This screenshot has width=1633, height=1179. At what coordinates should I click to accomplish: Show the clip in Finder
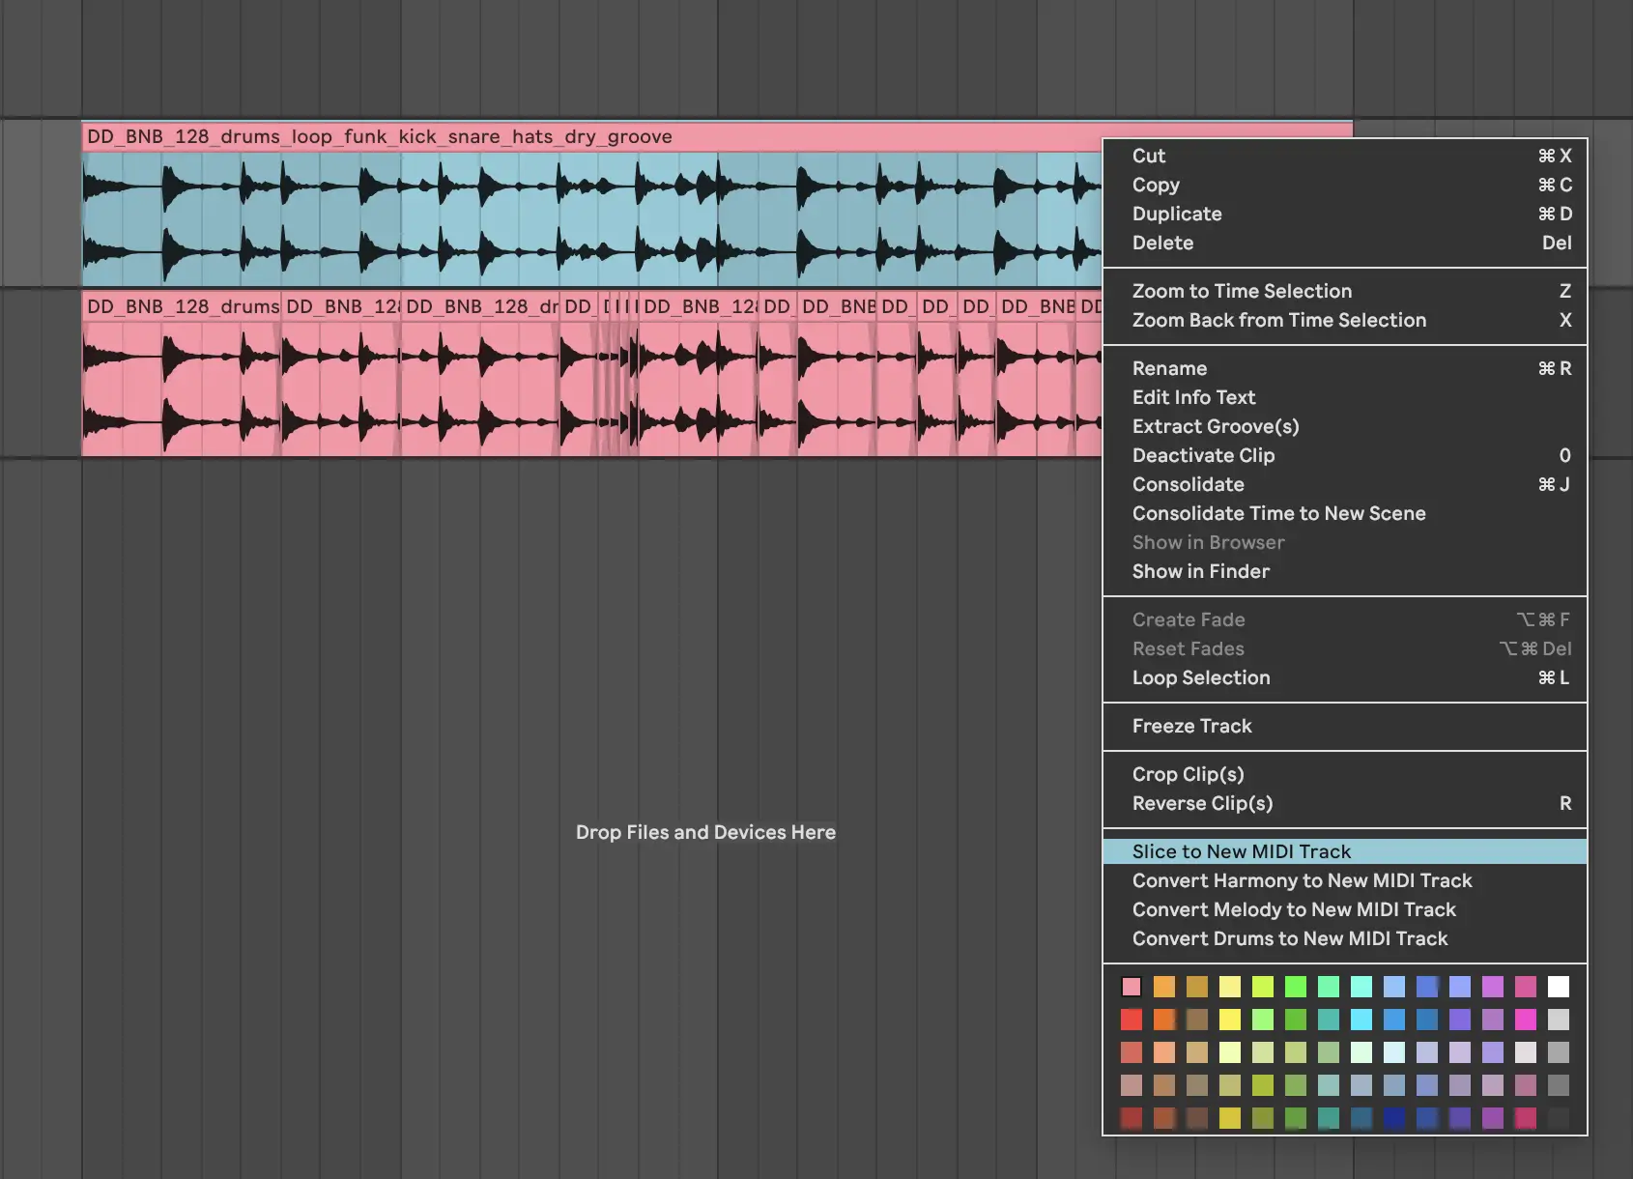click(x=1201, y=571)
